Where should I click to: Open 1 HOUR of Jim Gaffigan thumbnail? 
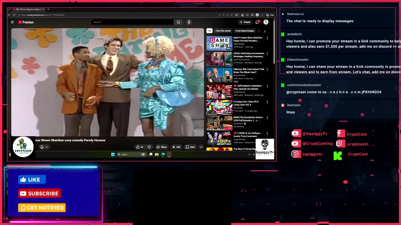click(x=219, y=139)
